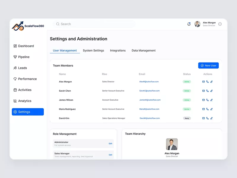Email Sarah Chen via envelope icon
237x178 pixels.
tap(204, 91)
